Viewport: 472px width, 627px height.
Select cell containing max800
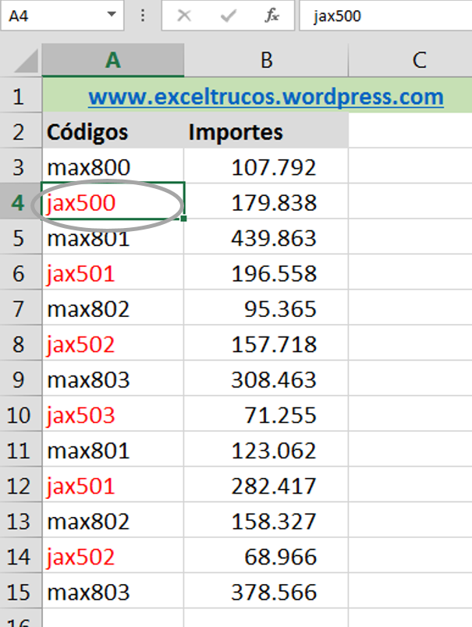(113, 168)
